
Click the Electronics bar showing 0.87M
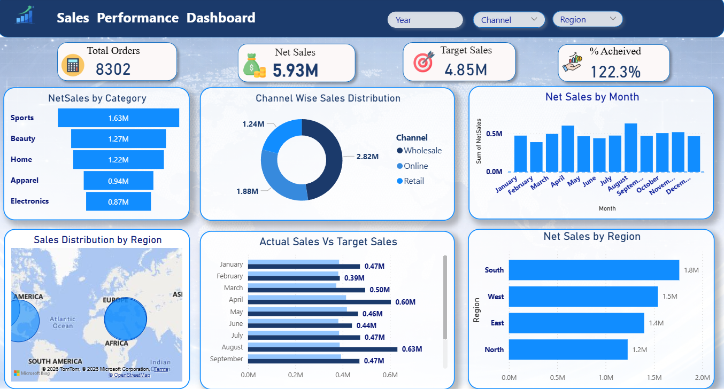pos(118,201)
